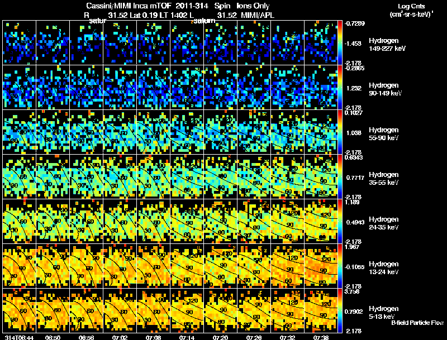Click the Cassini/MIMI Inca mTOF title text

click(x=129, y=6)
